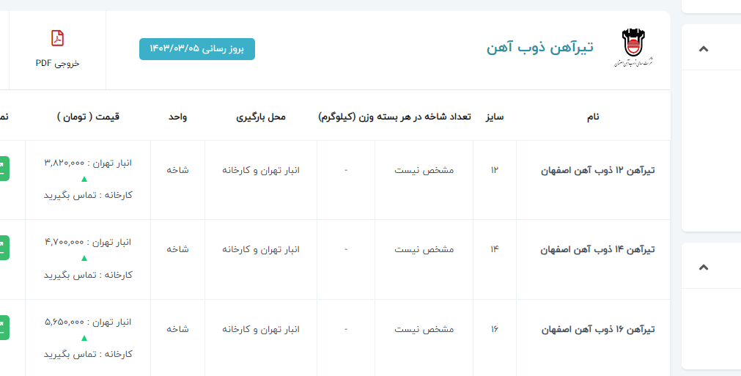Open green chart button in size ۱۶ row

(x=4, y=328)
